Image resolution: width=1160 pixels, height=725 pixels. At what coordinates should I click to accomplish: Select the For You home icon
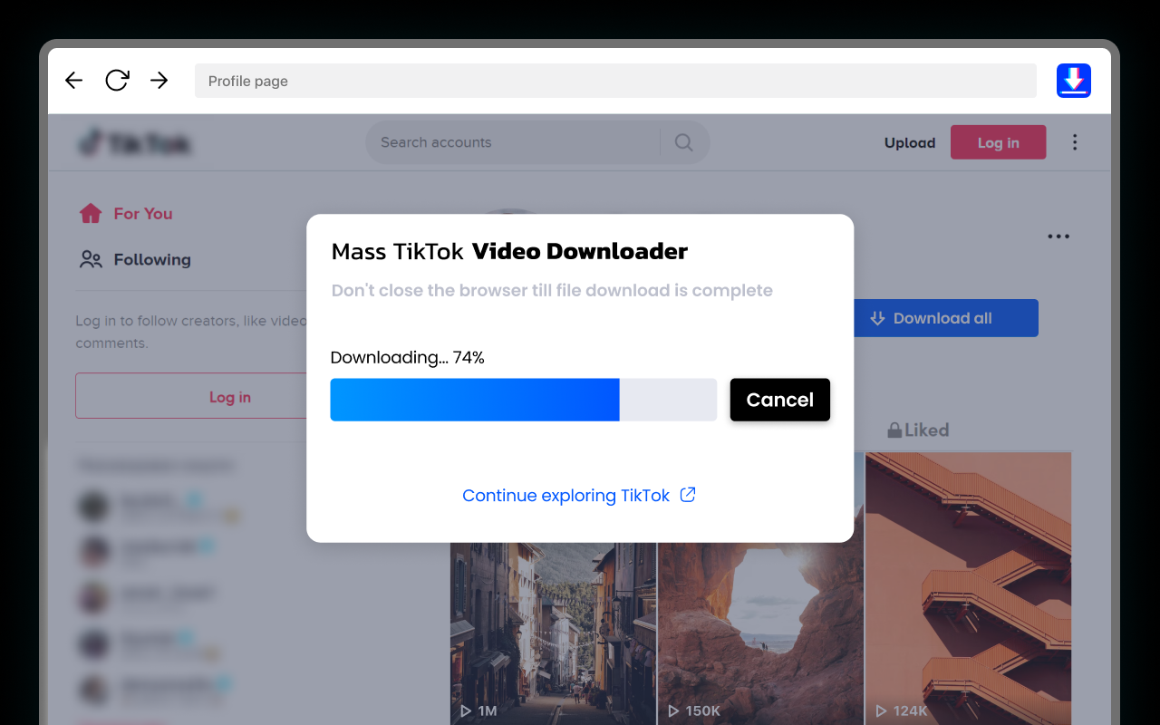(x=91, y=212)
